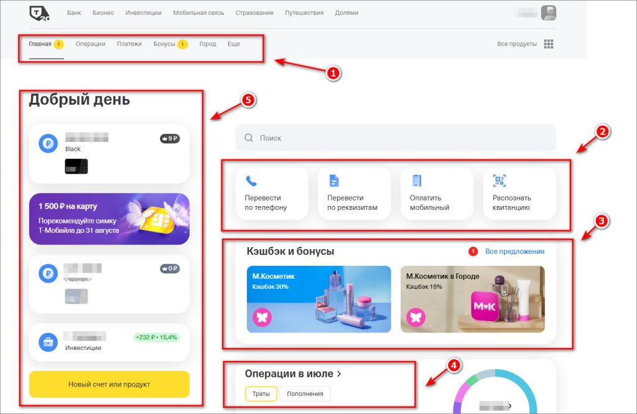Image resolution: width=637 pixels, height=414 pixels.
Task: Click Все продукты link
Action: [x=517, y=44]
